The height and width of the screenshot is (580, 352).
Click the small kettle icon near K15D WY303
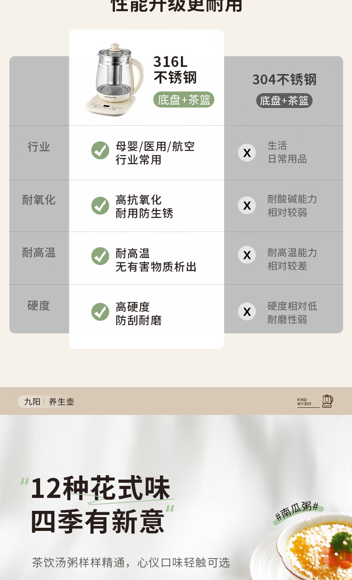(x=327, y=401)
